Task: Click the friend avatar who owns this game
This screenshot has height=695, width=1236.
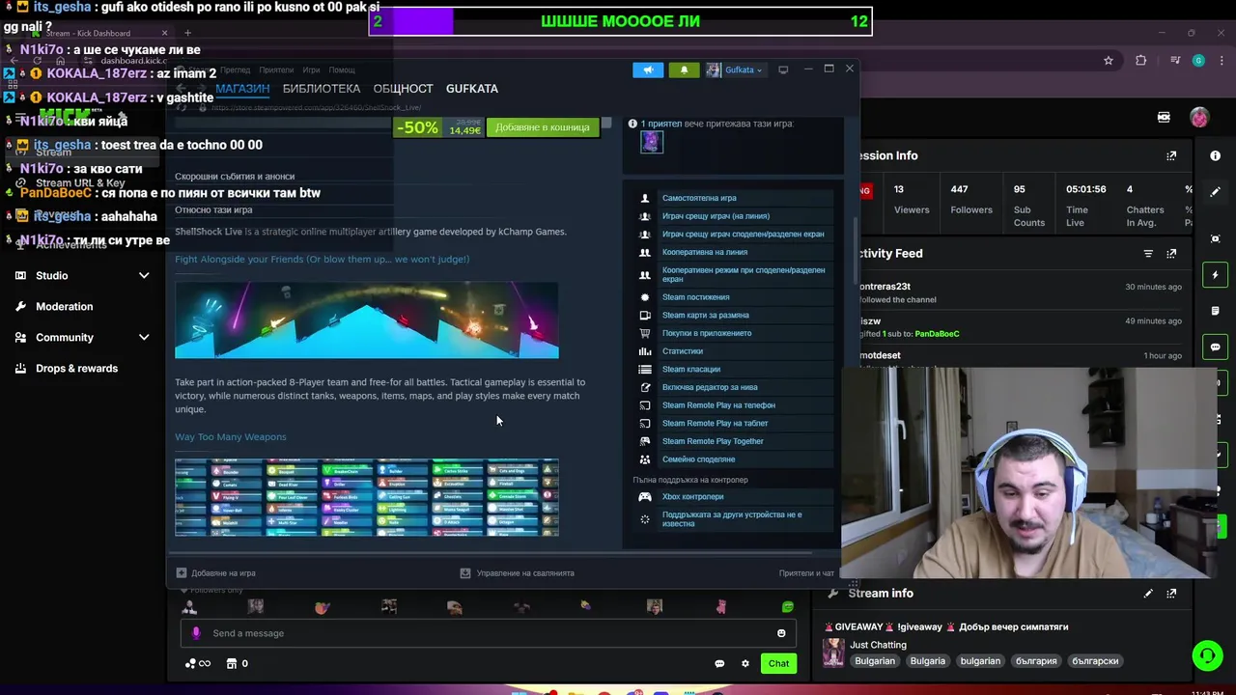Action: tap(652, 142)
